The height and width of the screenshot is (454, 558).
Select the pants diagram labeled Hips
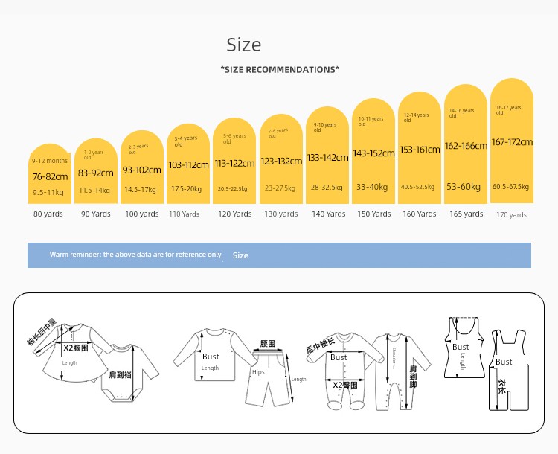pyautogui.click(x=269, y=379)
